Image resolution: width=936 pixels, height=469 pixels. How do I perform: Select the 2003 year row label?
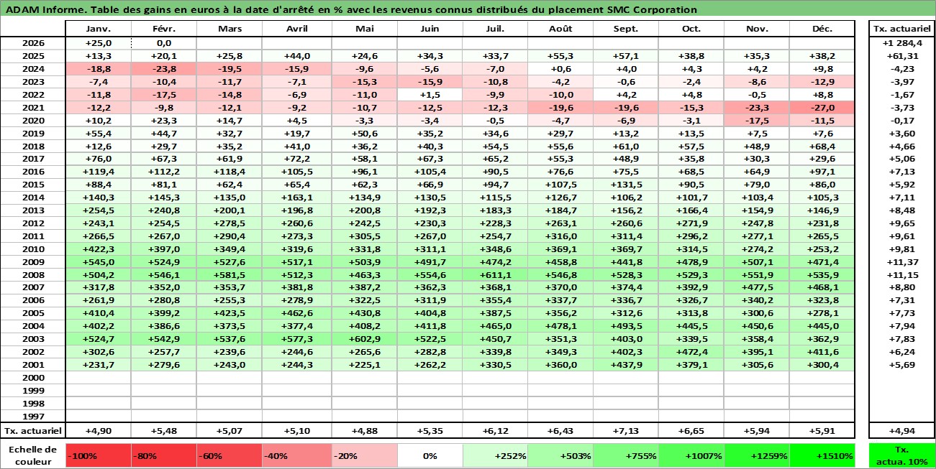[x=32, y=339]
